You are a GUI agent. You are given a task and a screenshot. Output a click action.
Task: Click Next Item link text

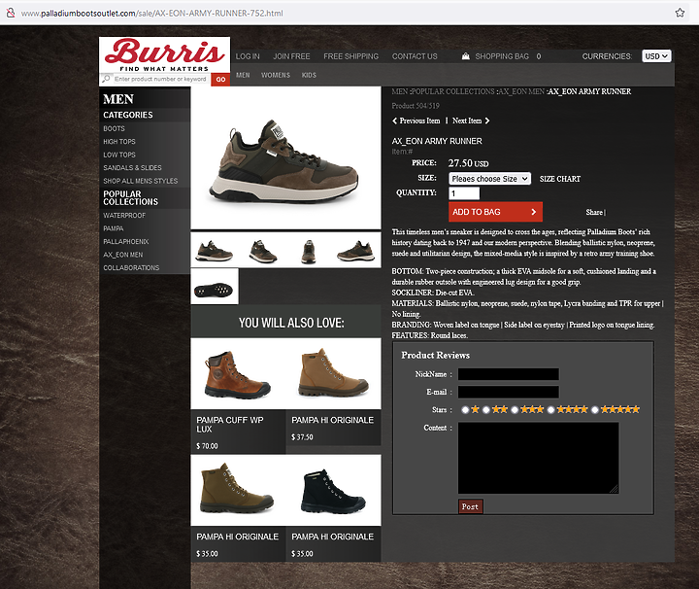(x=467, y=121)
